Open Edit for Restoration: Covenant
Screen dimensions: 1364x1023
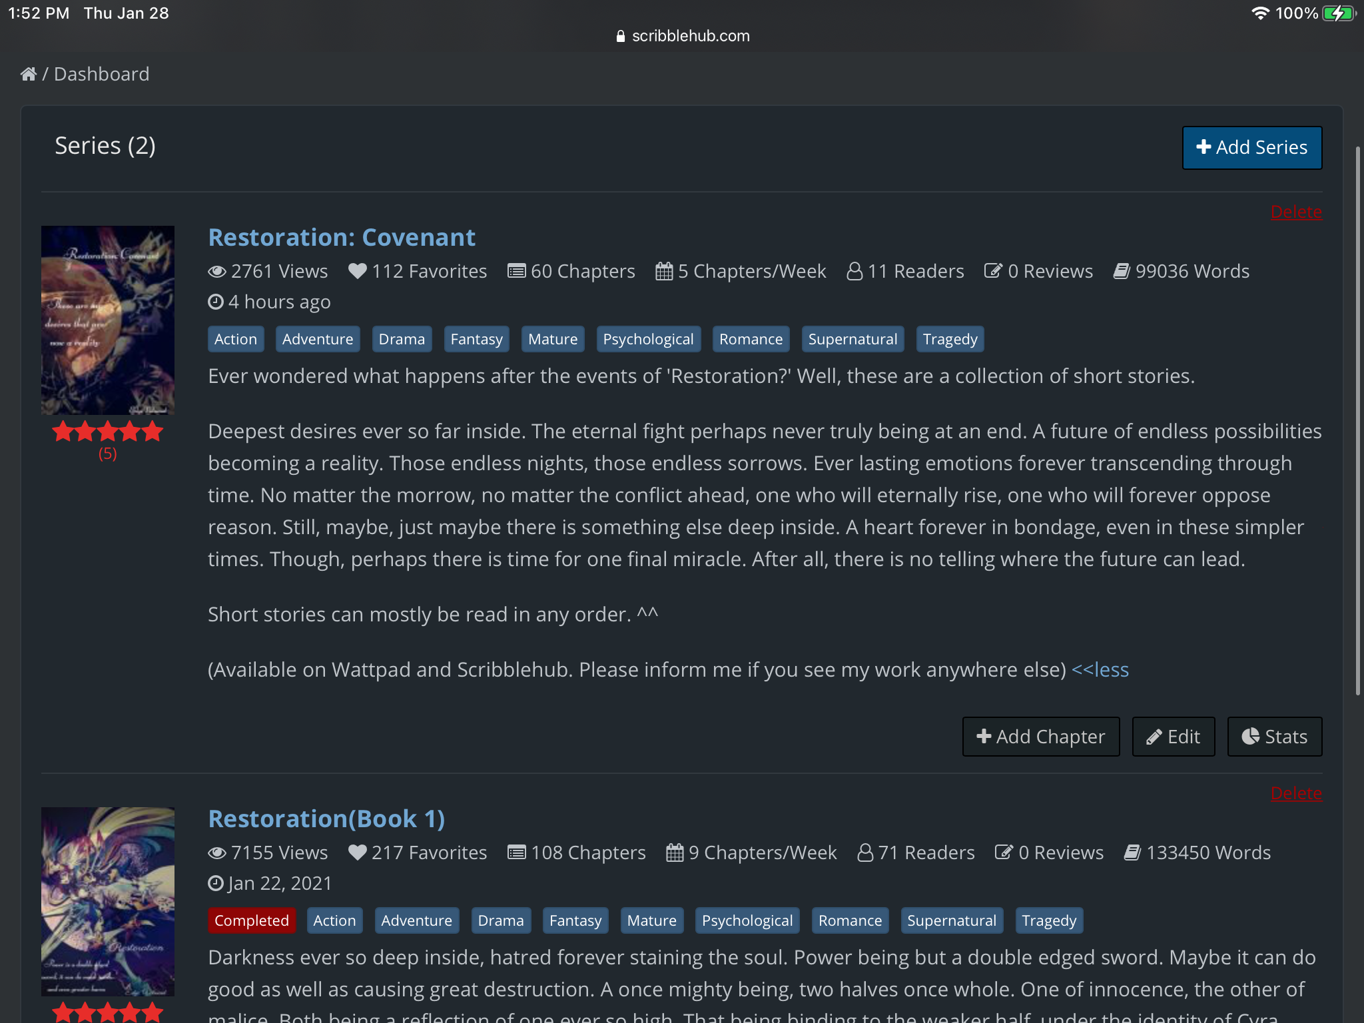tap(1174, 737)
